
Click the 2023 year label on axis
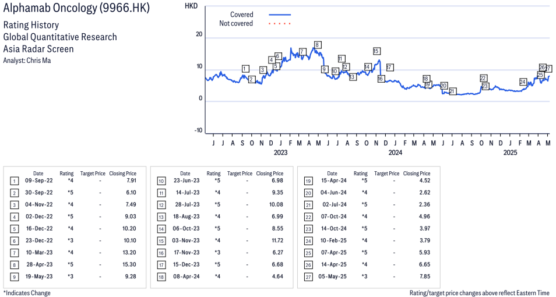280,153
